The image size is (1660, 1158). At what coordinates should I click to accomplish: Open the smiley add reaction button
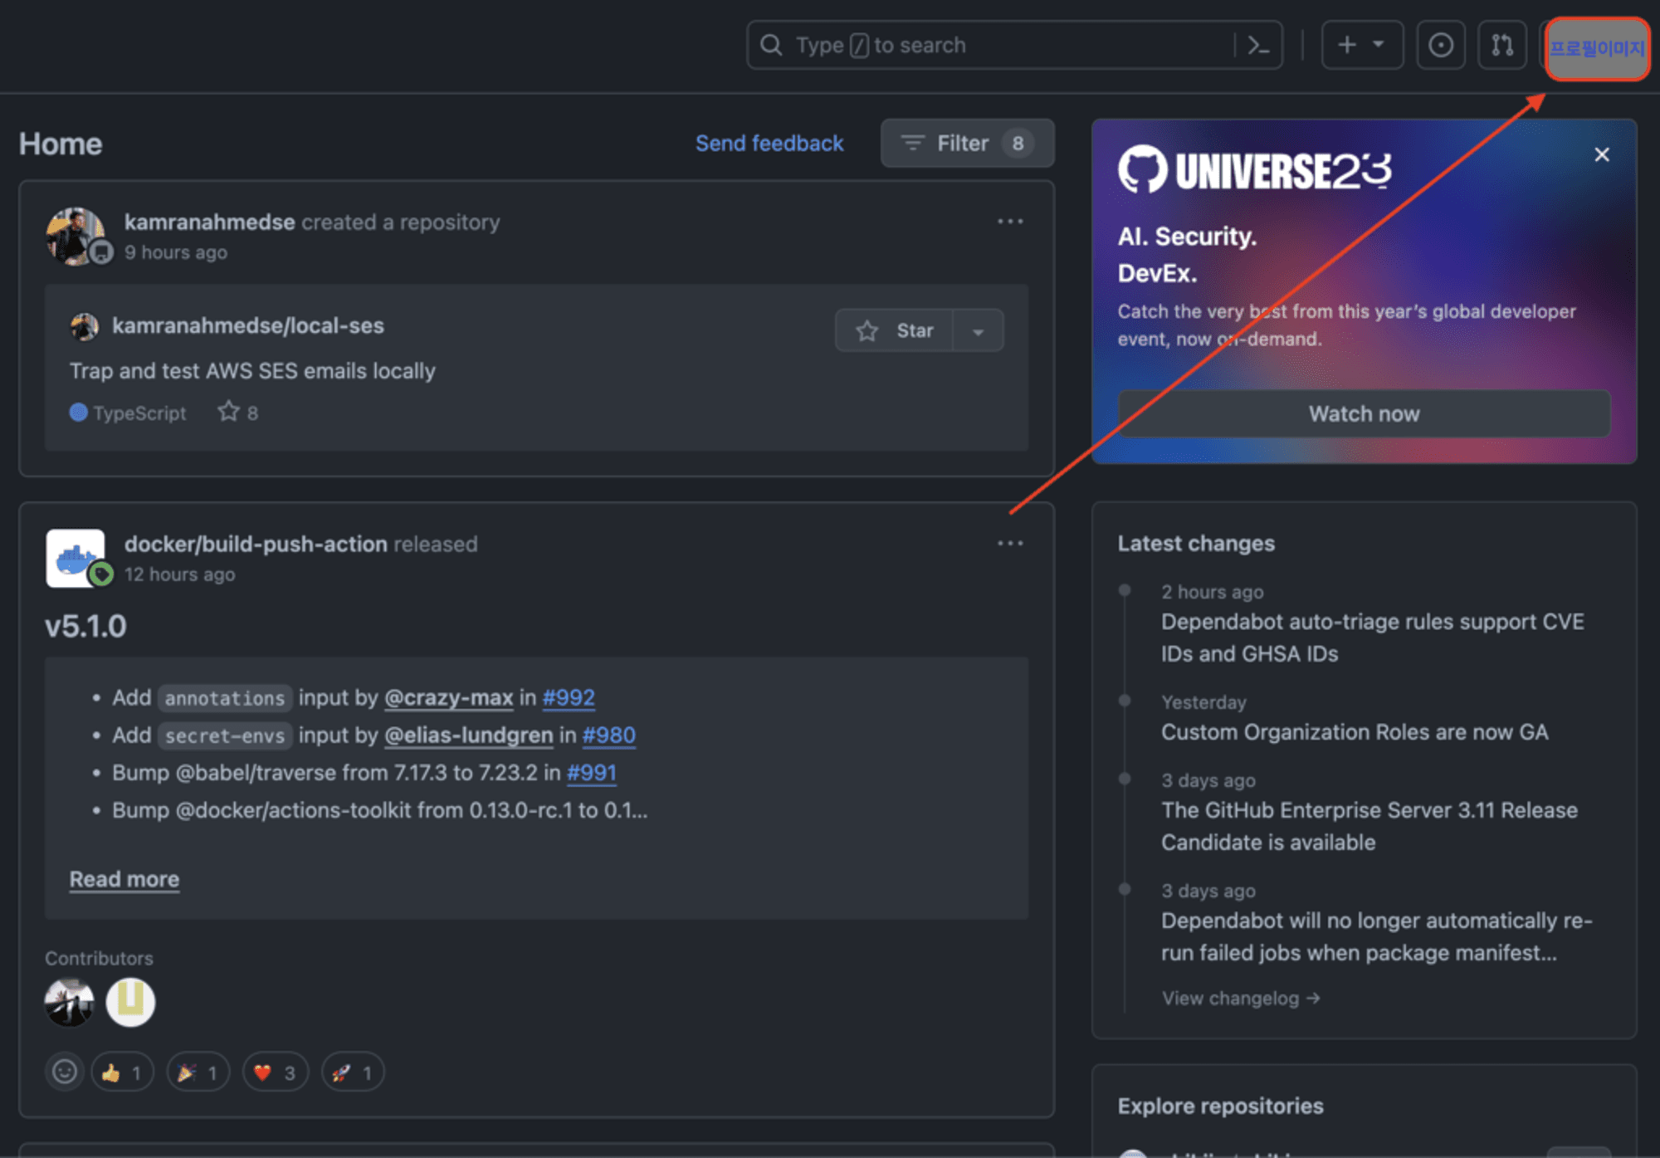point(65,1072)
